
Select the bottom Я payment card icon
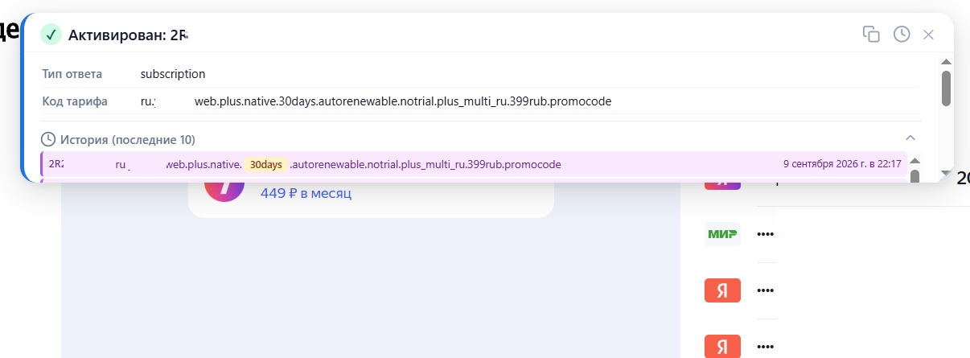722,347
